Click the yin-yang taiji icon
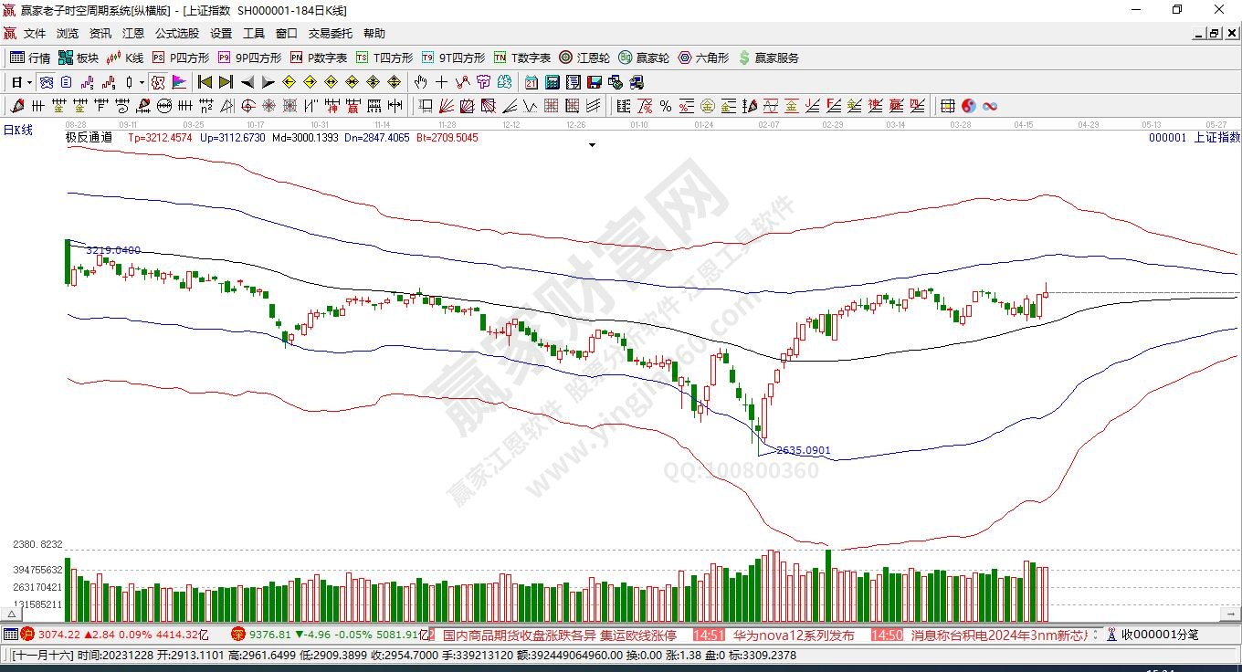The height and width of the screenshot is (672, 1242). click(969, 106)
